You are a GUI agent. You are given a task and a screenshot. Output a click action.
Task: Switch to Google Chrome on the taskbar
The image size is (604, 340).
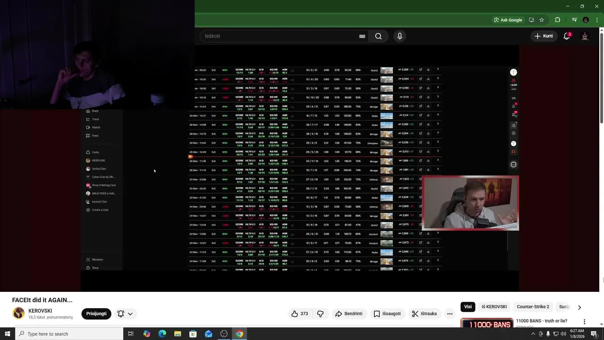[239, 334]
